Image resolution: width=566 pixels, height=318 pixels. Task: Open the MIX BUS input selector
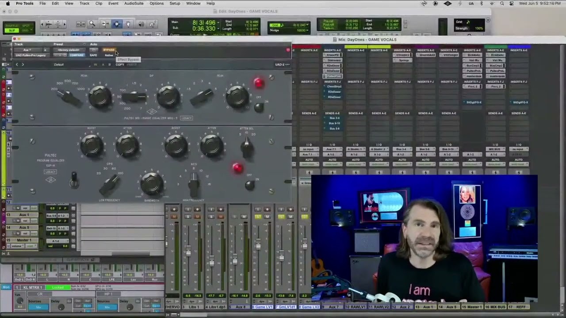tap(495, 149)
